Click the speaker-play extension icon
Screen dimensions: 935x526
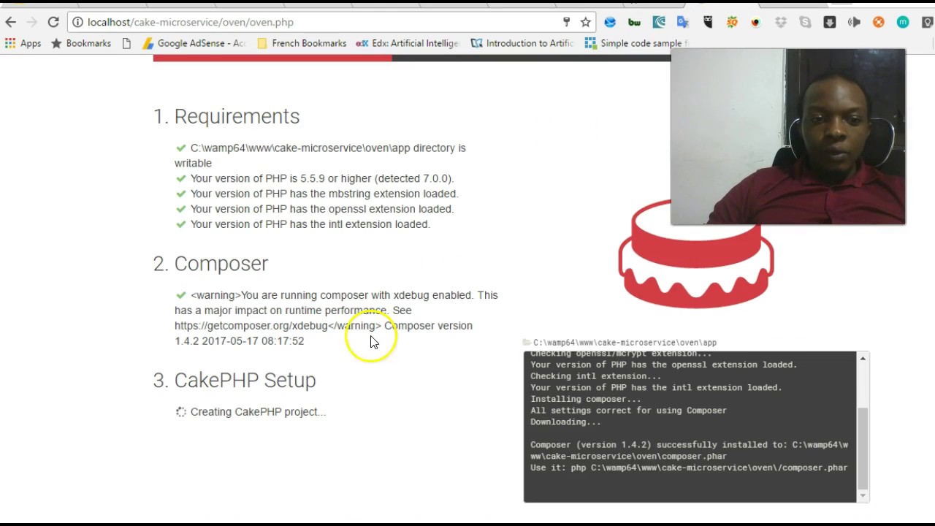pyautogui.click(x=854, y=23)
